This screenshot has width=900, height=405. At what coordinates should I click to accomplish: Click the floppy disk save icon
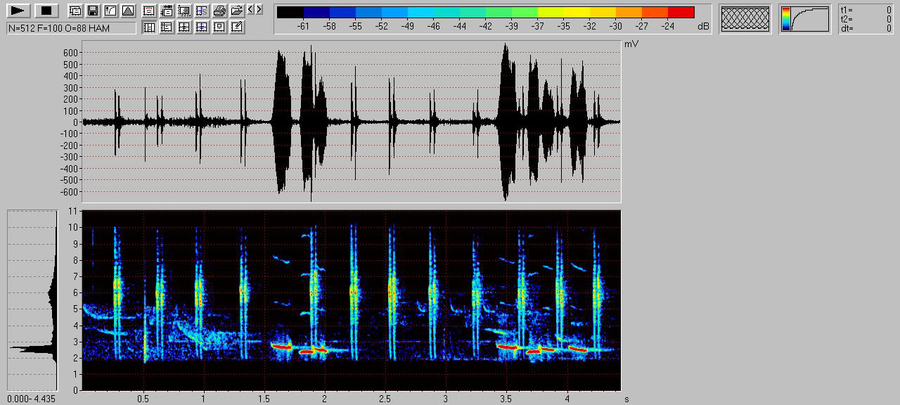[93, 11]
